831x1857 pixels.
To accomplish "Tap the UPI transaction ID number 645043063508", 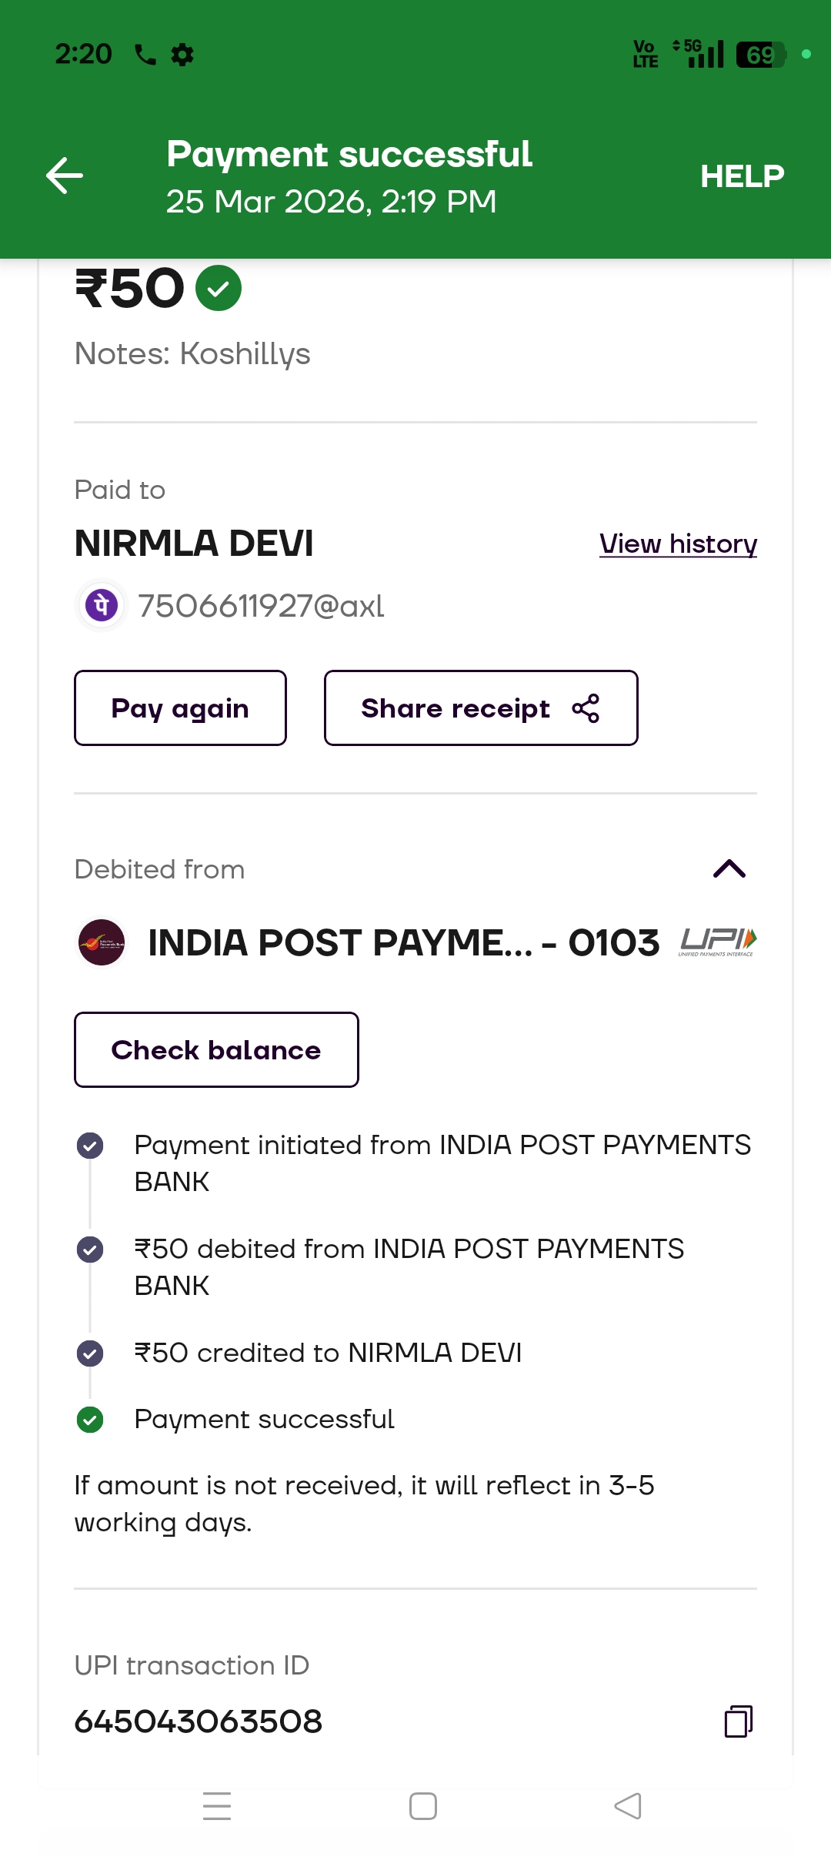I will 199,1721.
